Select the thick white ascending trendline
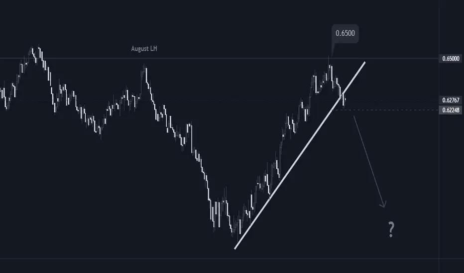This screenshot has width=464, height=273. click(x=300, y=155)
